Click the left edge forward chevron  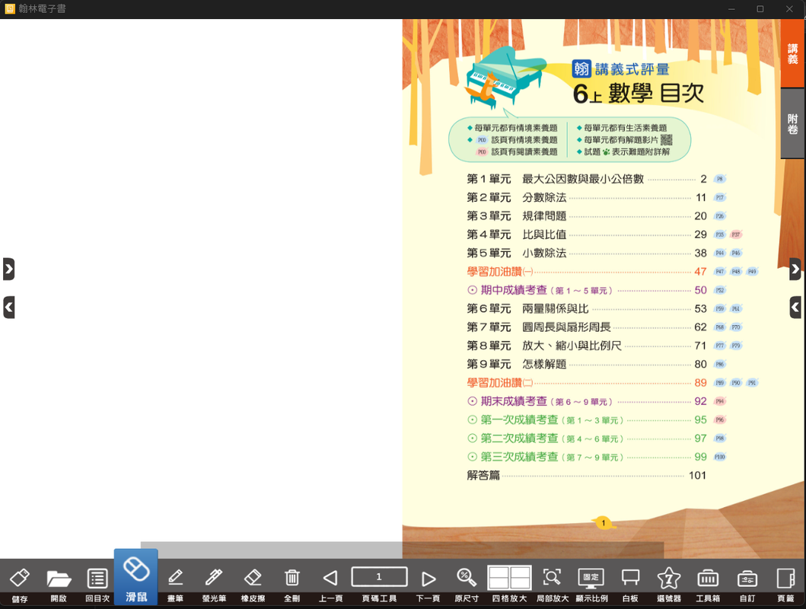tap(8, 269)
